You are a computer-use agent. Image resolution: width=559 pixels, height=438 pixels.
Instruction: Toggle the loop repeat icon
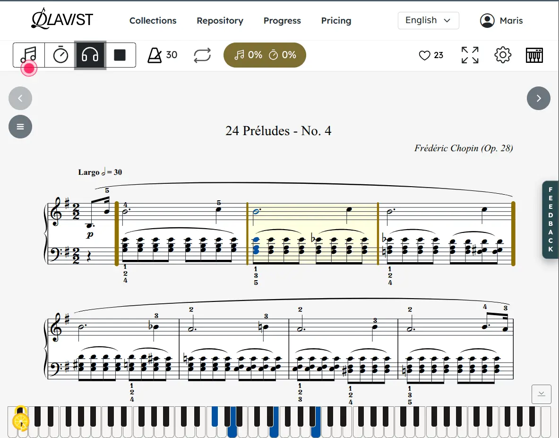[x=202, y=55]
